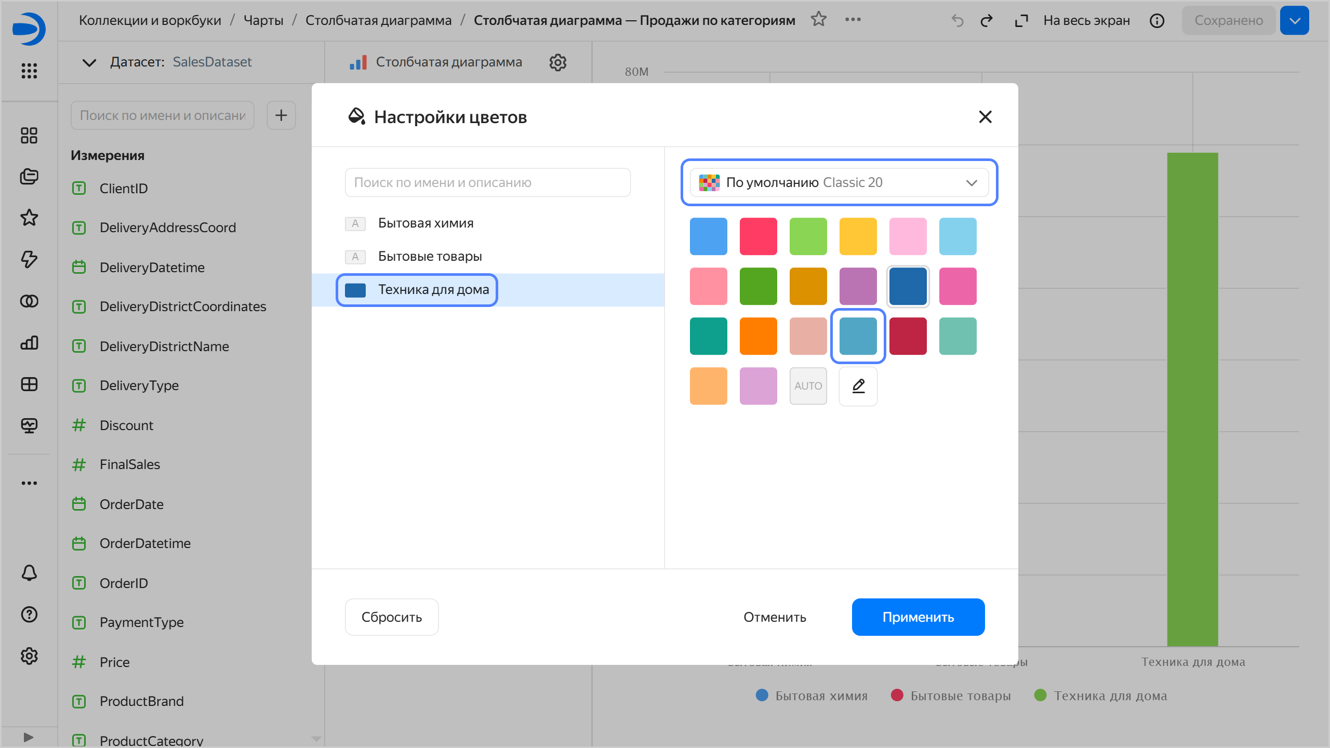
Task: Pick the crimson red color swatch
Action: pyautogui.click(x=908, y=336)
